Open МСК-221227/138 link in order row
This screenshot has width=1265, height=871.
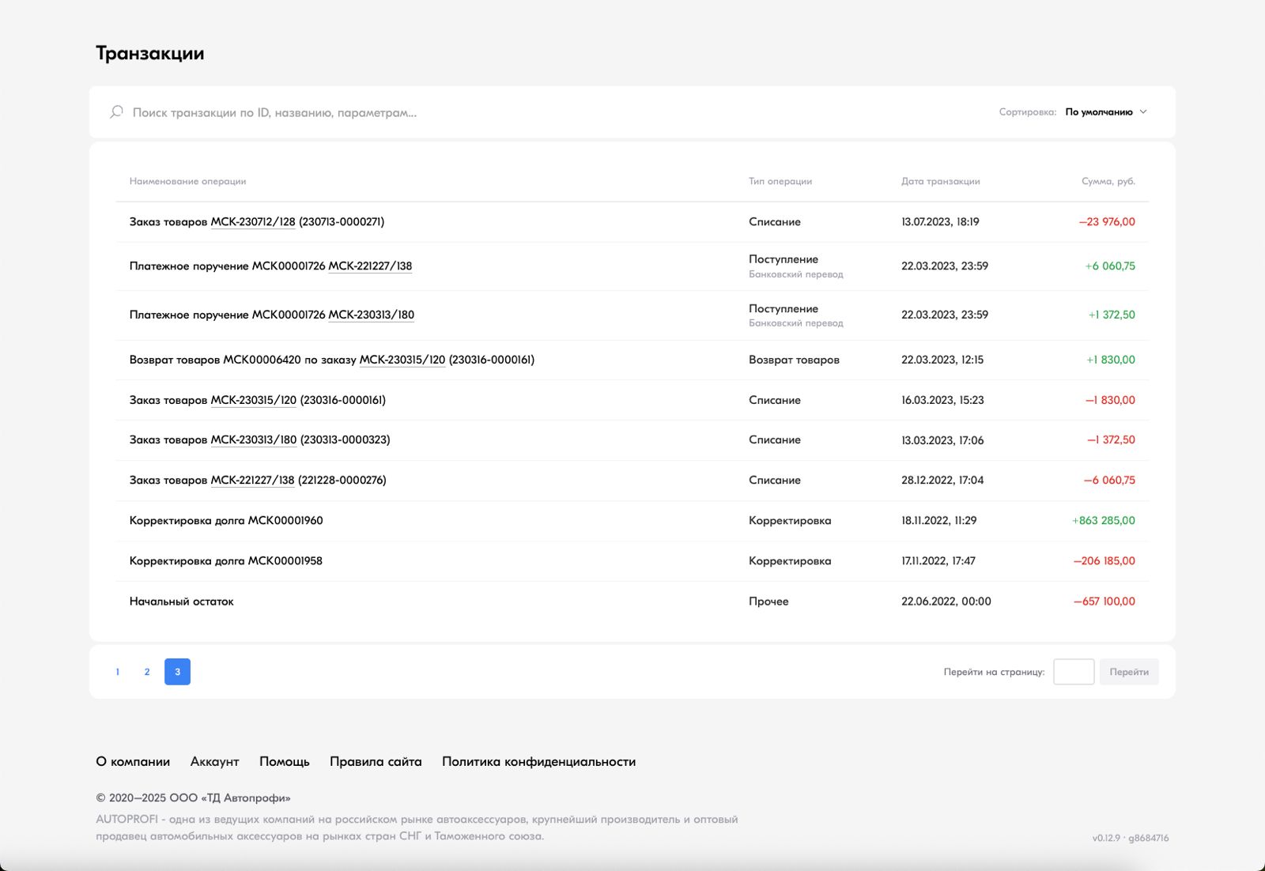252,481
